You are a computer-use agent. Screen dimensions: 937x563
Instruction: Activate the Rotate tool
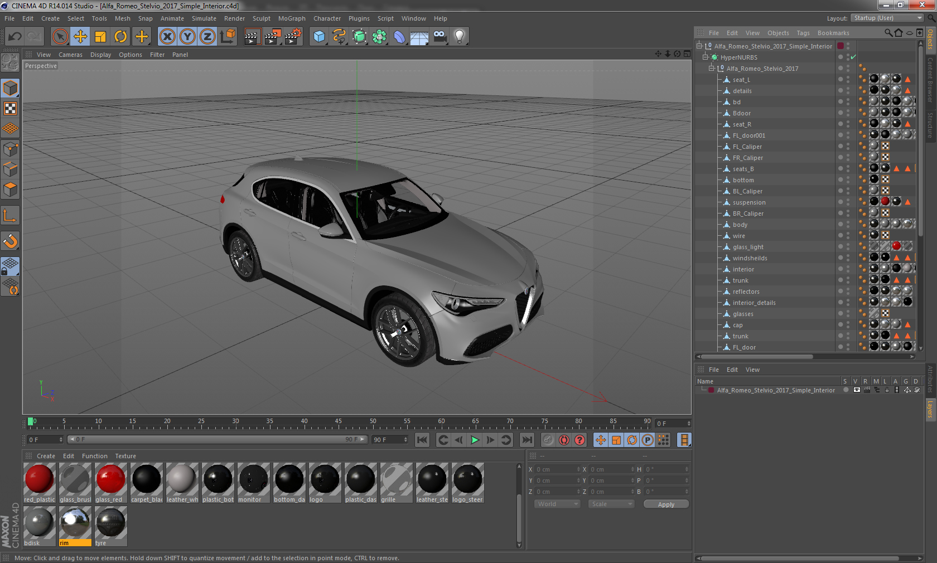pyautogui.click(x=120, y=37)
